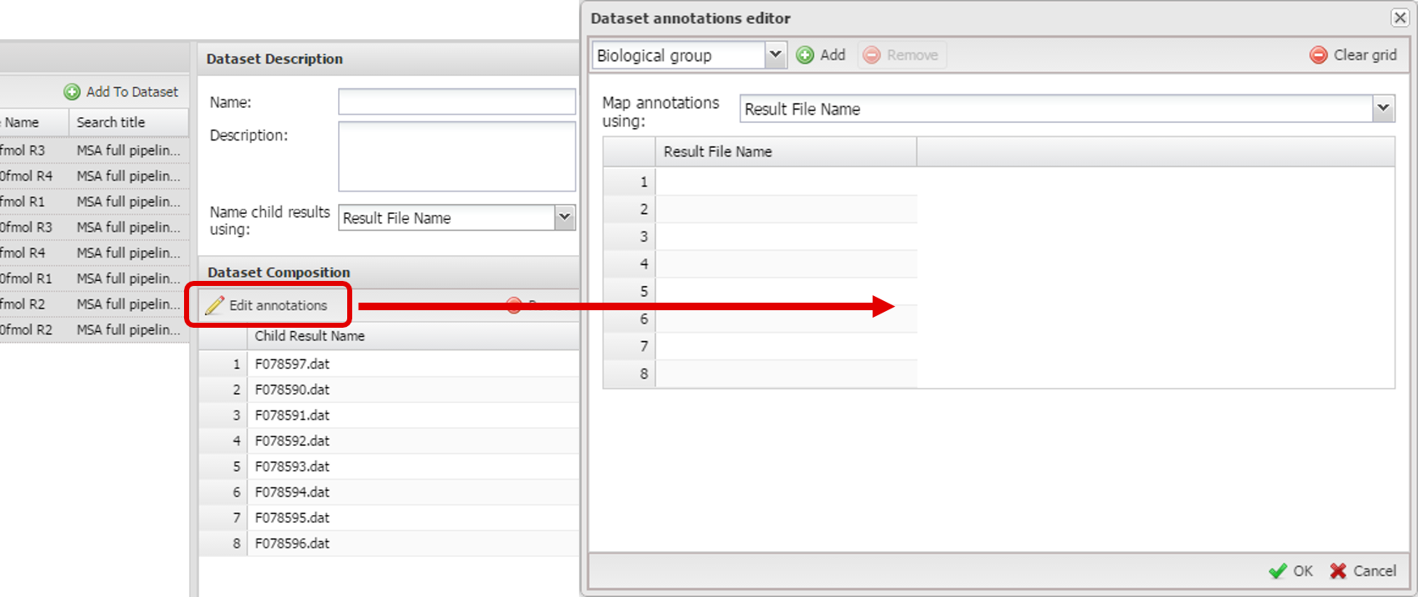The image size is (1418, 597).
Task: Click the red X Cancel icon
Action: tap(1338, 571)
